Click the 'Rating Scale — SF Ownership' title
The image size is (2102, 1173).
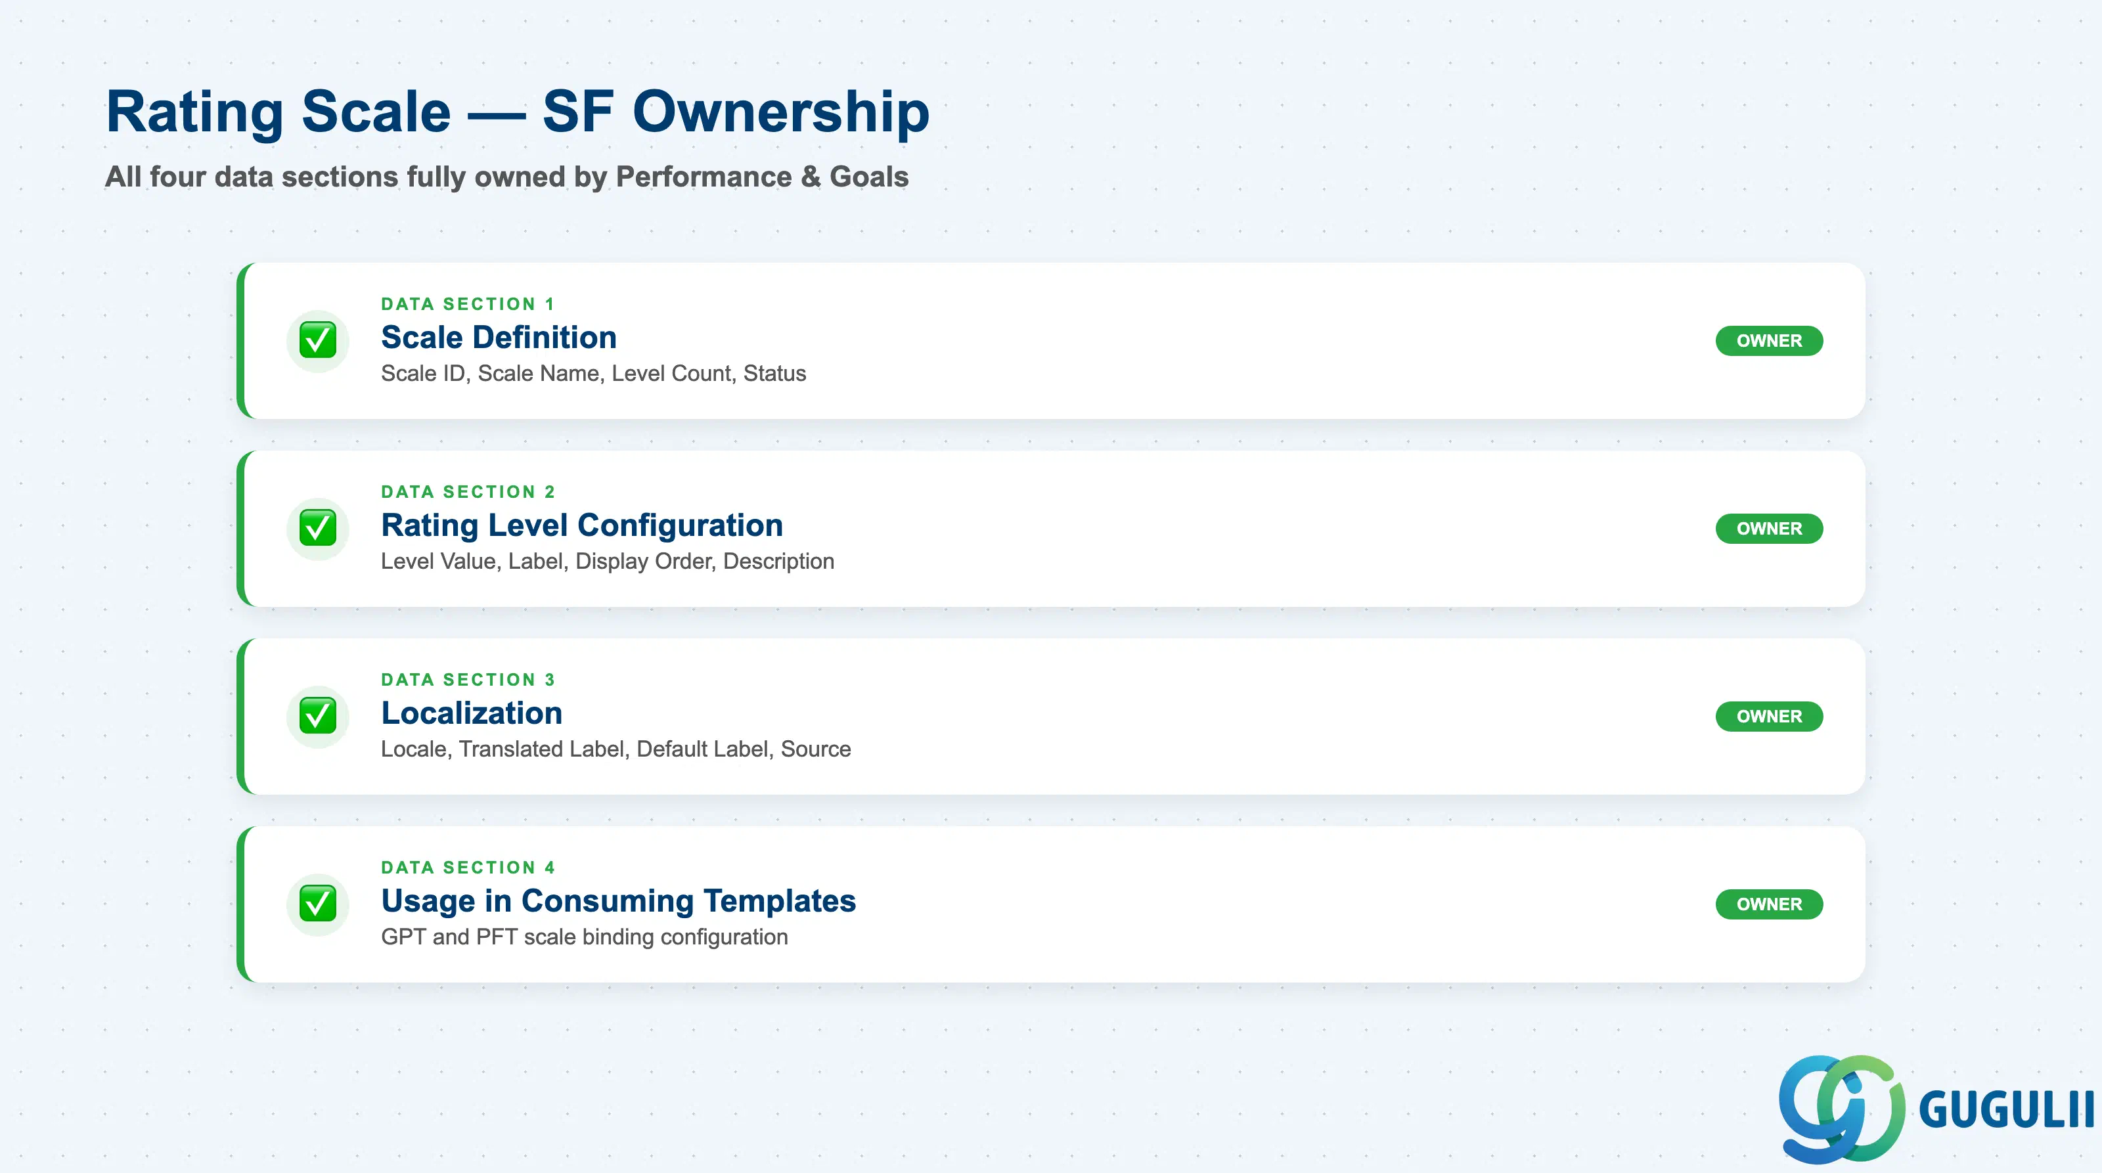tap(518, 112)
